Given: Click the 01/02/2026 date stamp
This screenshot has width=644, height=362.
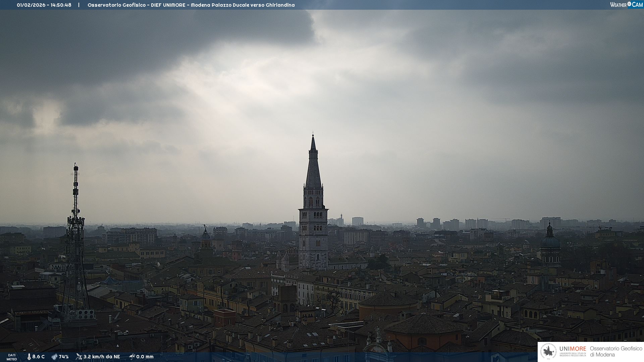Looking at the screenshot, I should coord(31,5).
